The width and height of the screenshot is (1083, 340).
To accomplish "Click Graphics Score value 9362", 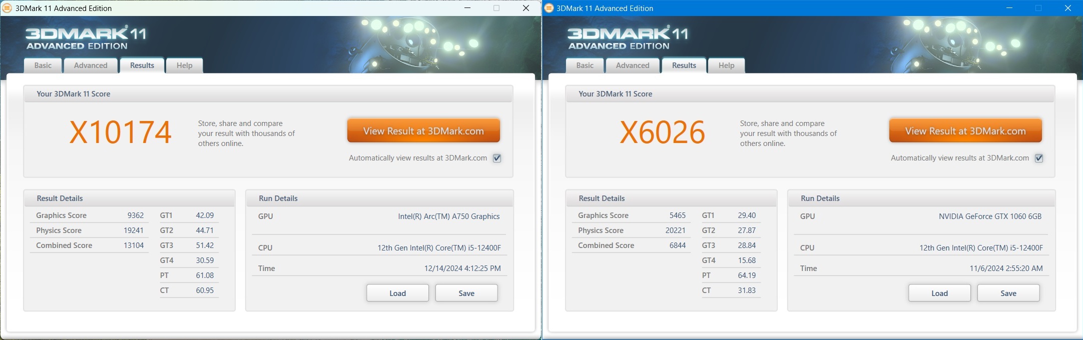I will pos(136,215).
